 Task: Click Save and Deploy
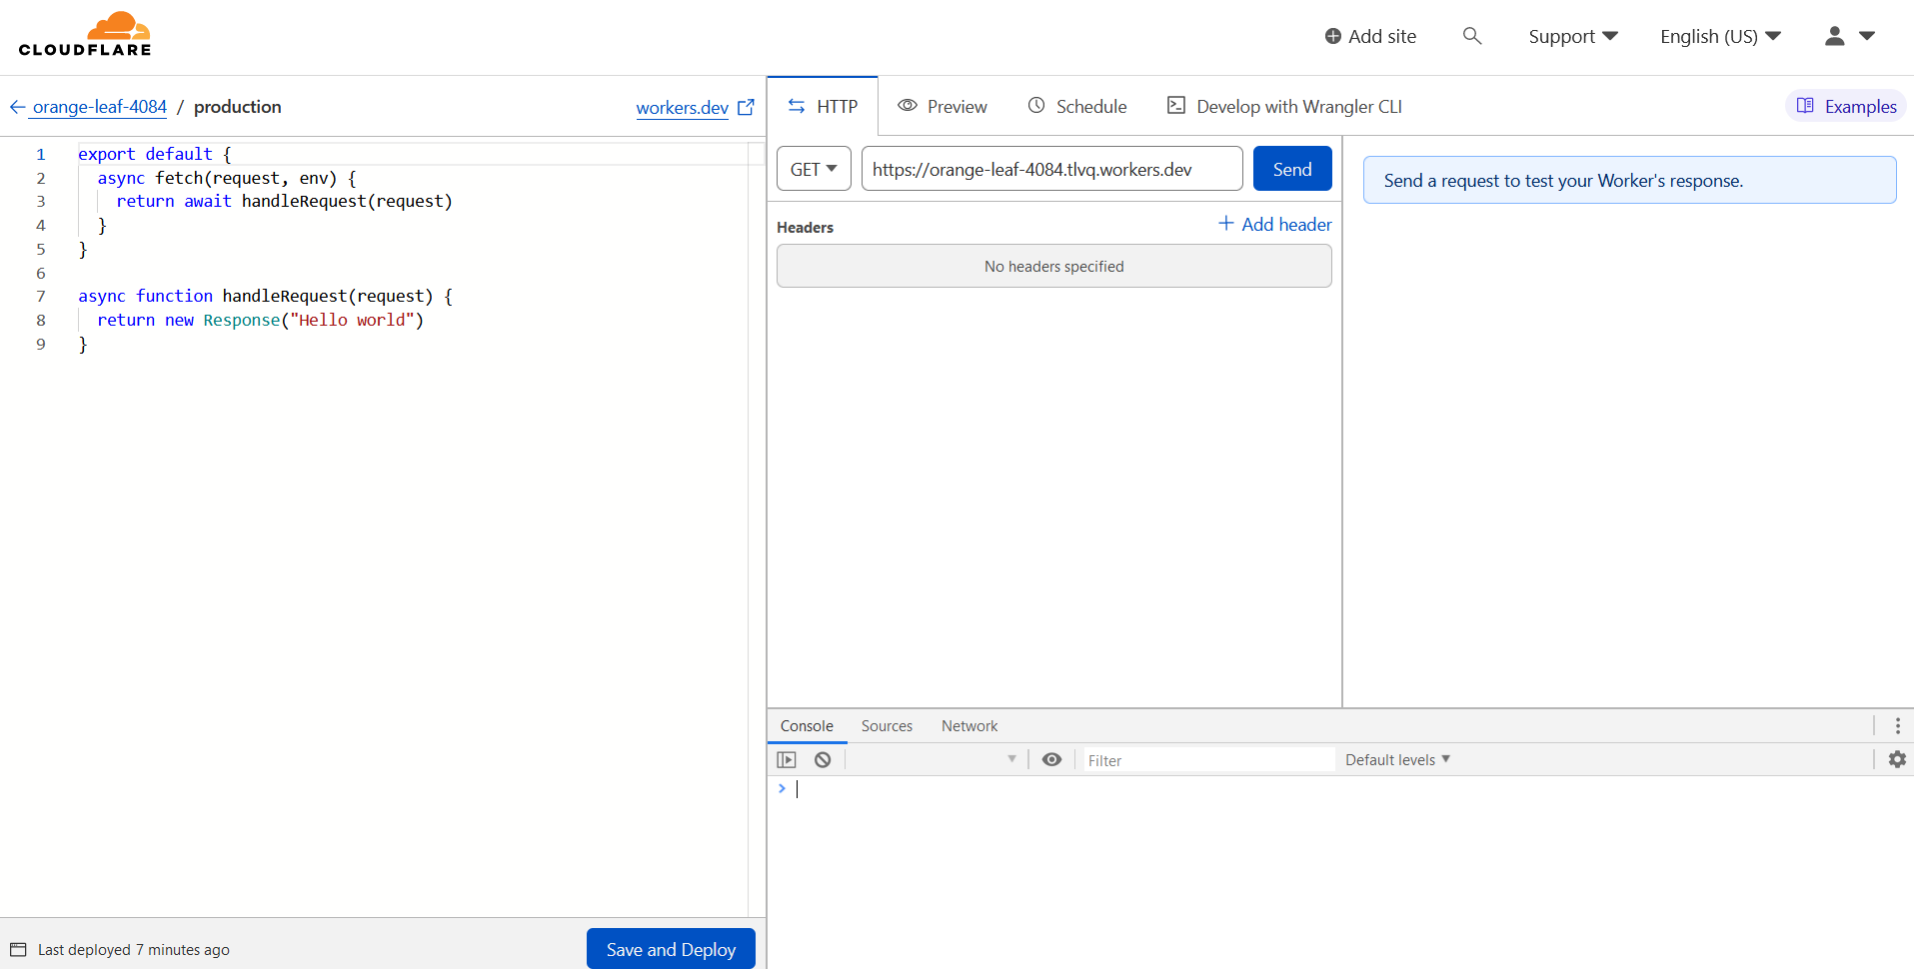pos(670,948)
